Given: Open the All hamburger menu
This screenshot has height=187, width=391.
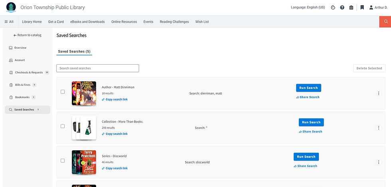Looking at the screenshot, I should click(x=9, y=22).
